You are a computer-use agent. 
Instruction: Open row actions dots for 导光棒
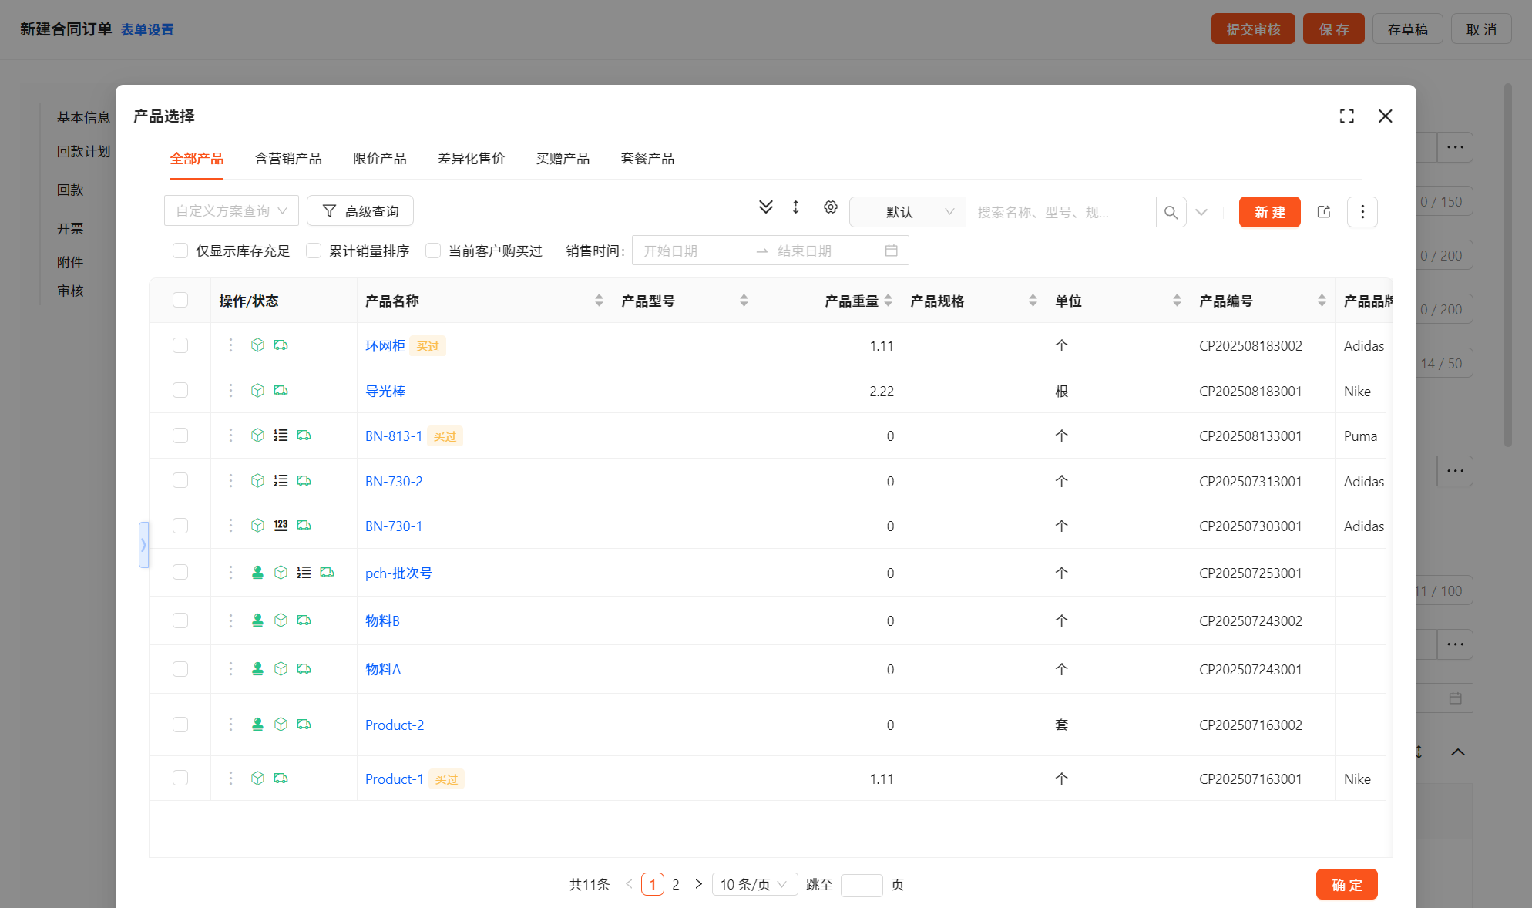tap(230, 391)
